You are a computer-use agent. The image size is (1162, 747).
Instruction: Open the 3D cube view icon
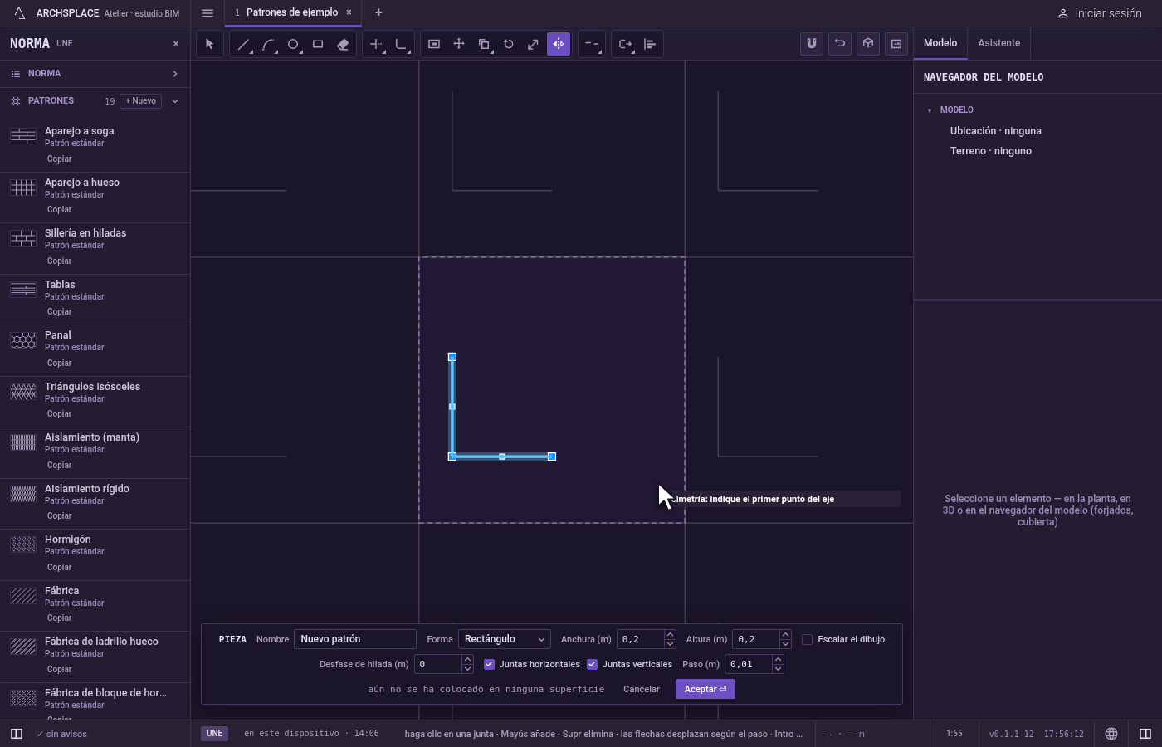click(868, 44)
